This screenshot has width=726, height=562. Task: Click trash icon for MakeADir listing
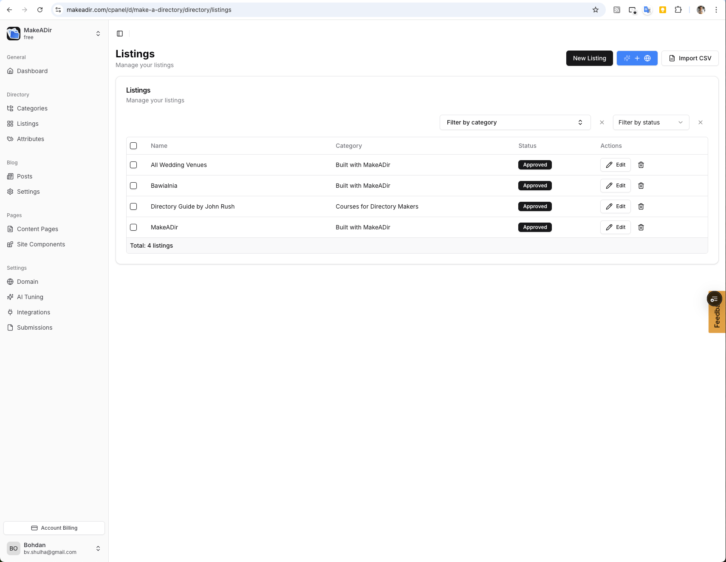pyautogui.click(x=641, y=227)
